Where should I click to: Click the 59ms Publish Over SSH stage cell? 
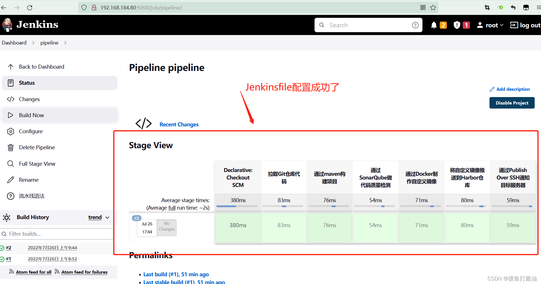click(x=513, y=227)
